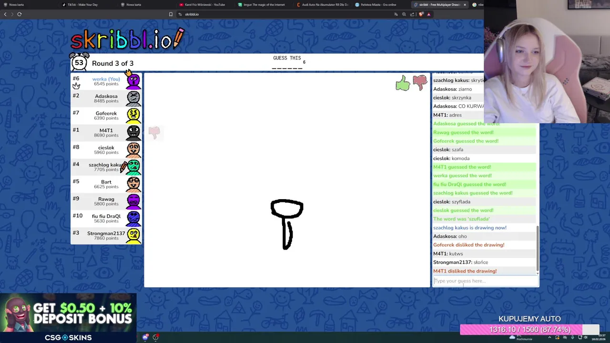
Task: Click the CSG Skins deposit bonus ad
Action: (68, 318)
